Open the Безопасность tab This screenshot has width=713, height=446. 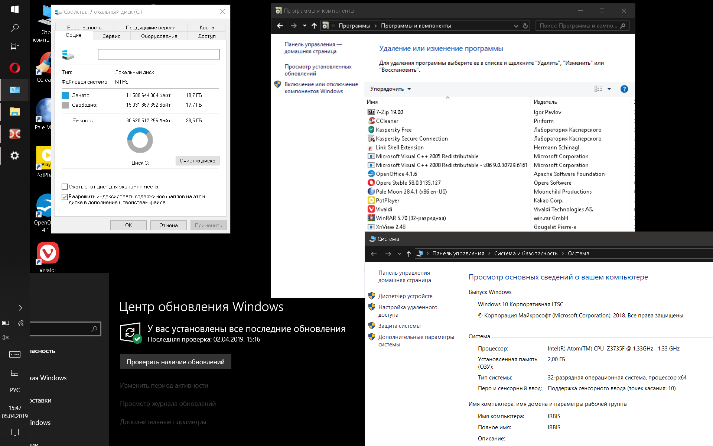point(84,28)
